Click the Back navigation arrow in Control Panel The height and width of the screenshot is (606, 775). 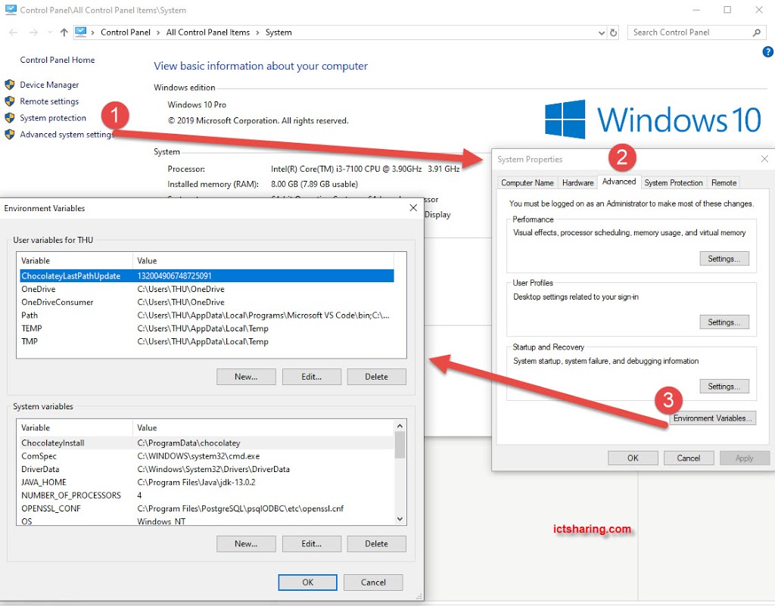[x=14, y=33]
